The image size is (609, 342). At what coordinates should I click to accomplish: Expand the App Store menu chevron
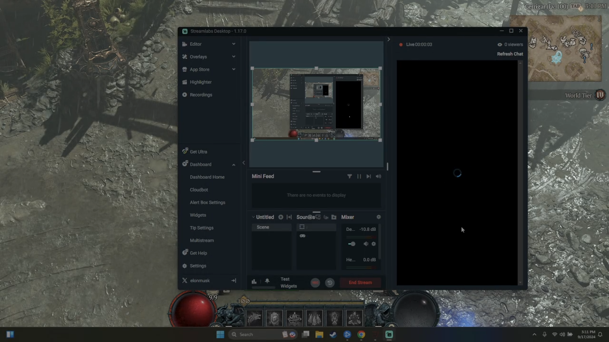coord(234,69)
